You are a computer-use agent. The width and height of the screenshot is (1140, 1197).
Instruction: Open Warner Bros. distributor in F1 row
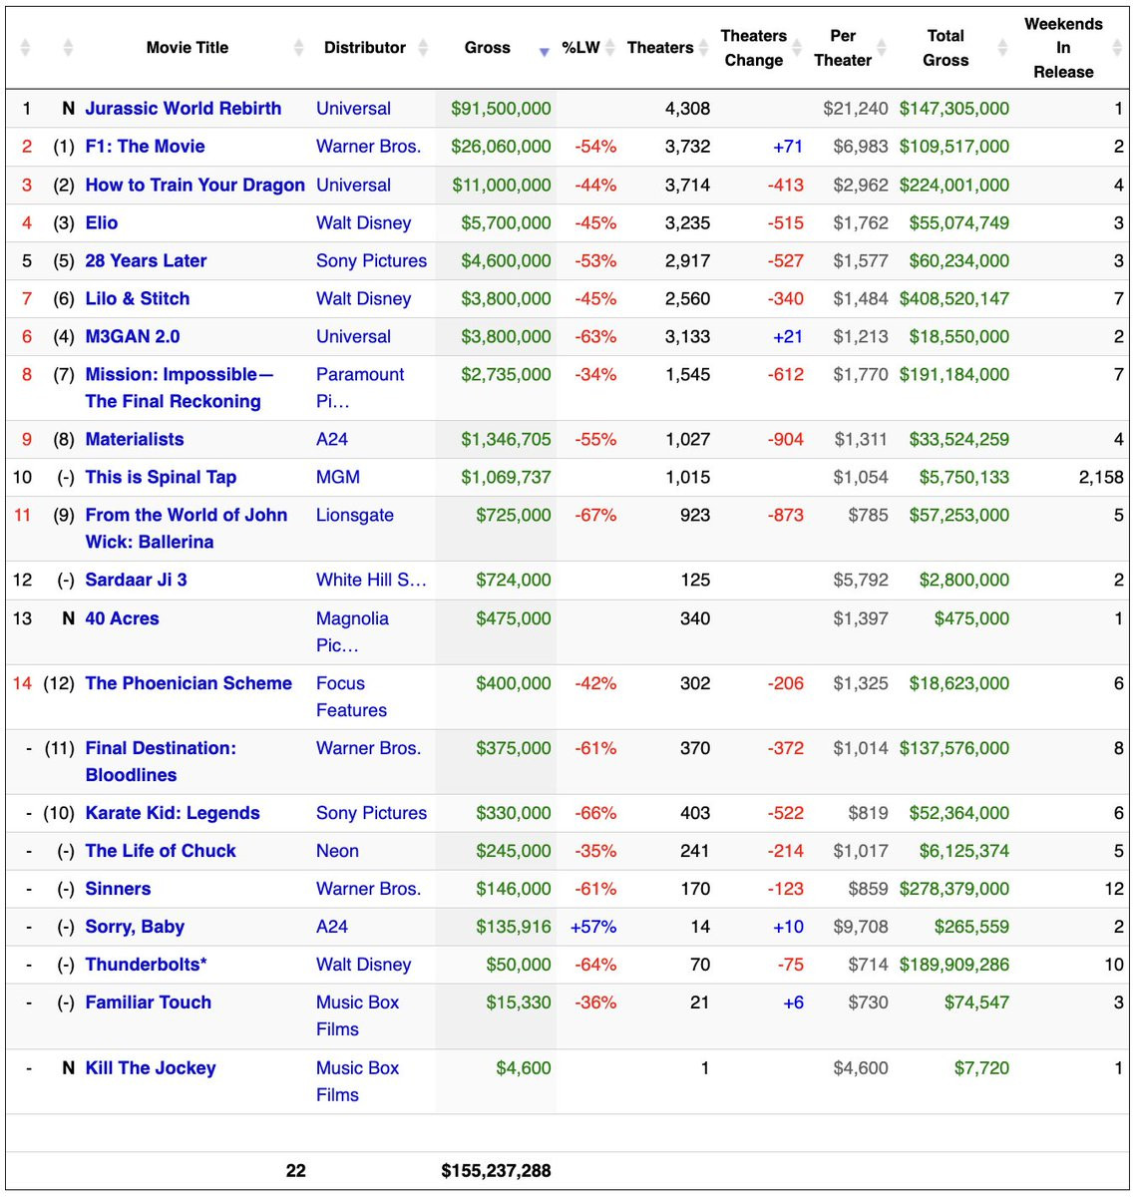click(x=368, y=147)
